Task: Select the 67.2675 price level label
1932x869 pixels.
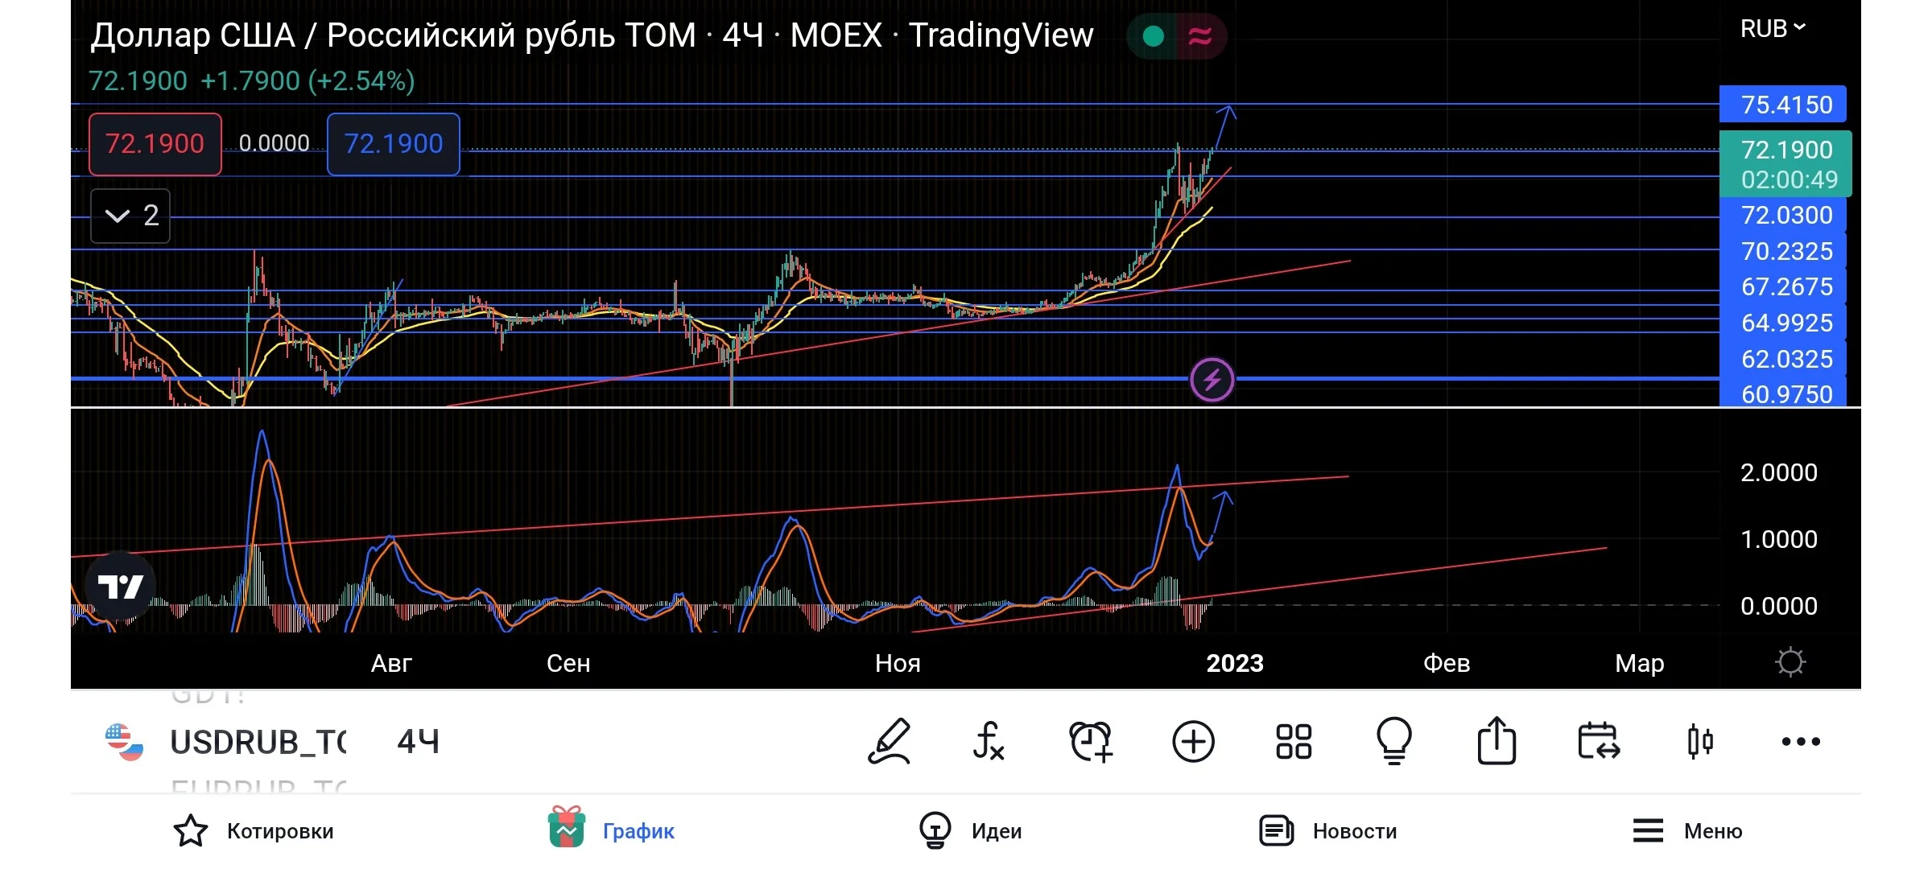Action: point(1783,286)
